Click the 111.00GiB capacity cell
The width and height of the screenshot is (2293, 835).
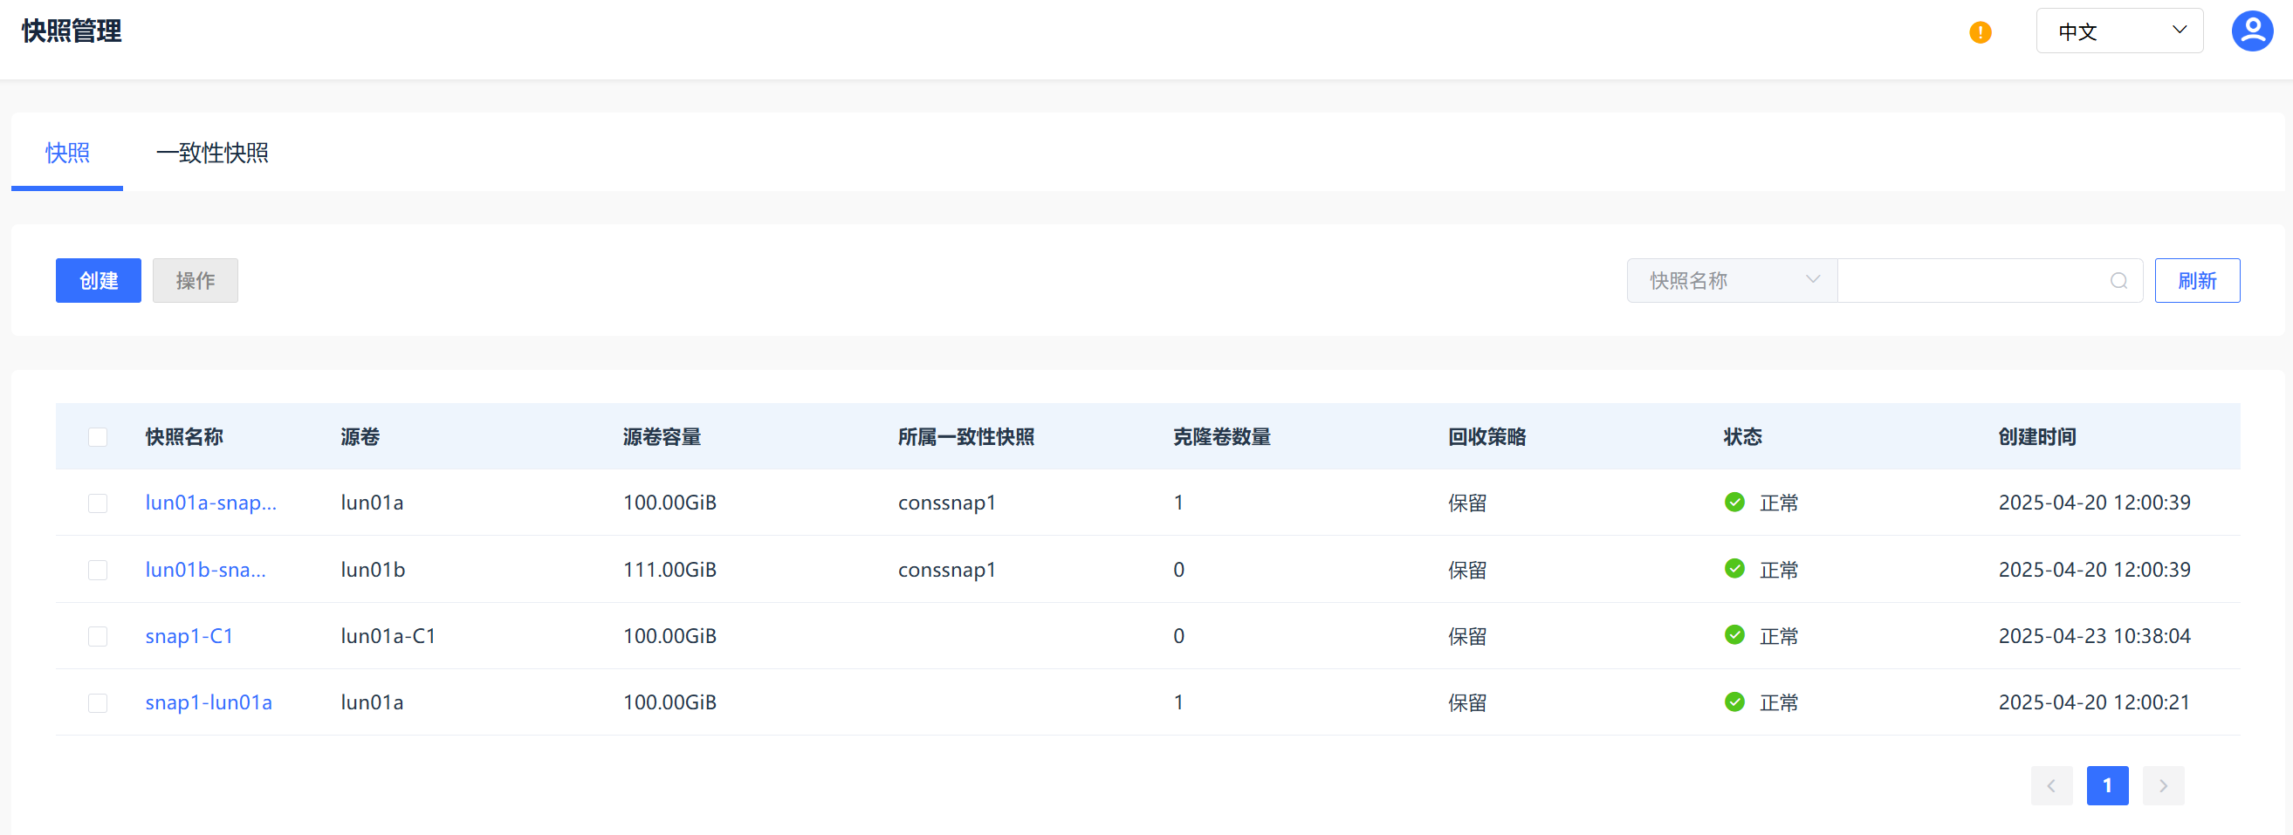[x=669, y=570]
